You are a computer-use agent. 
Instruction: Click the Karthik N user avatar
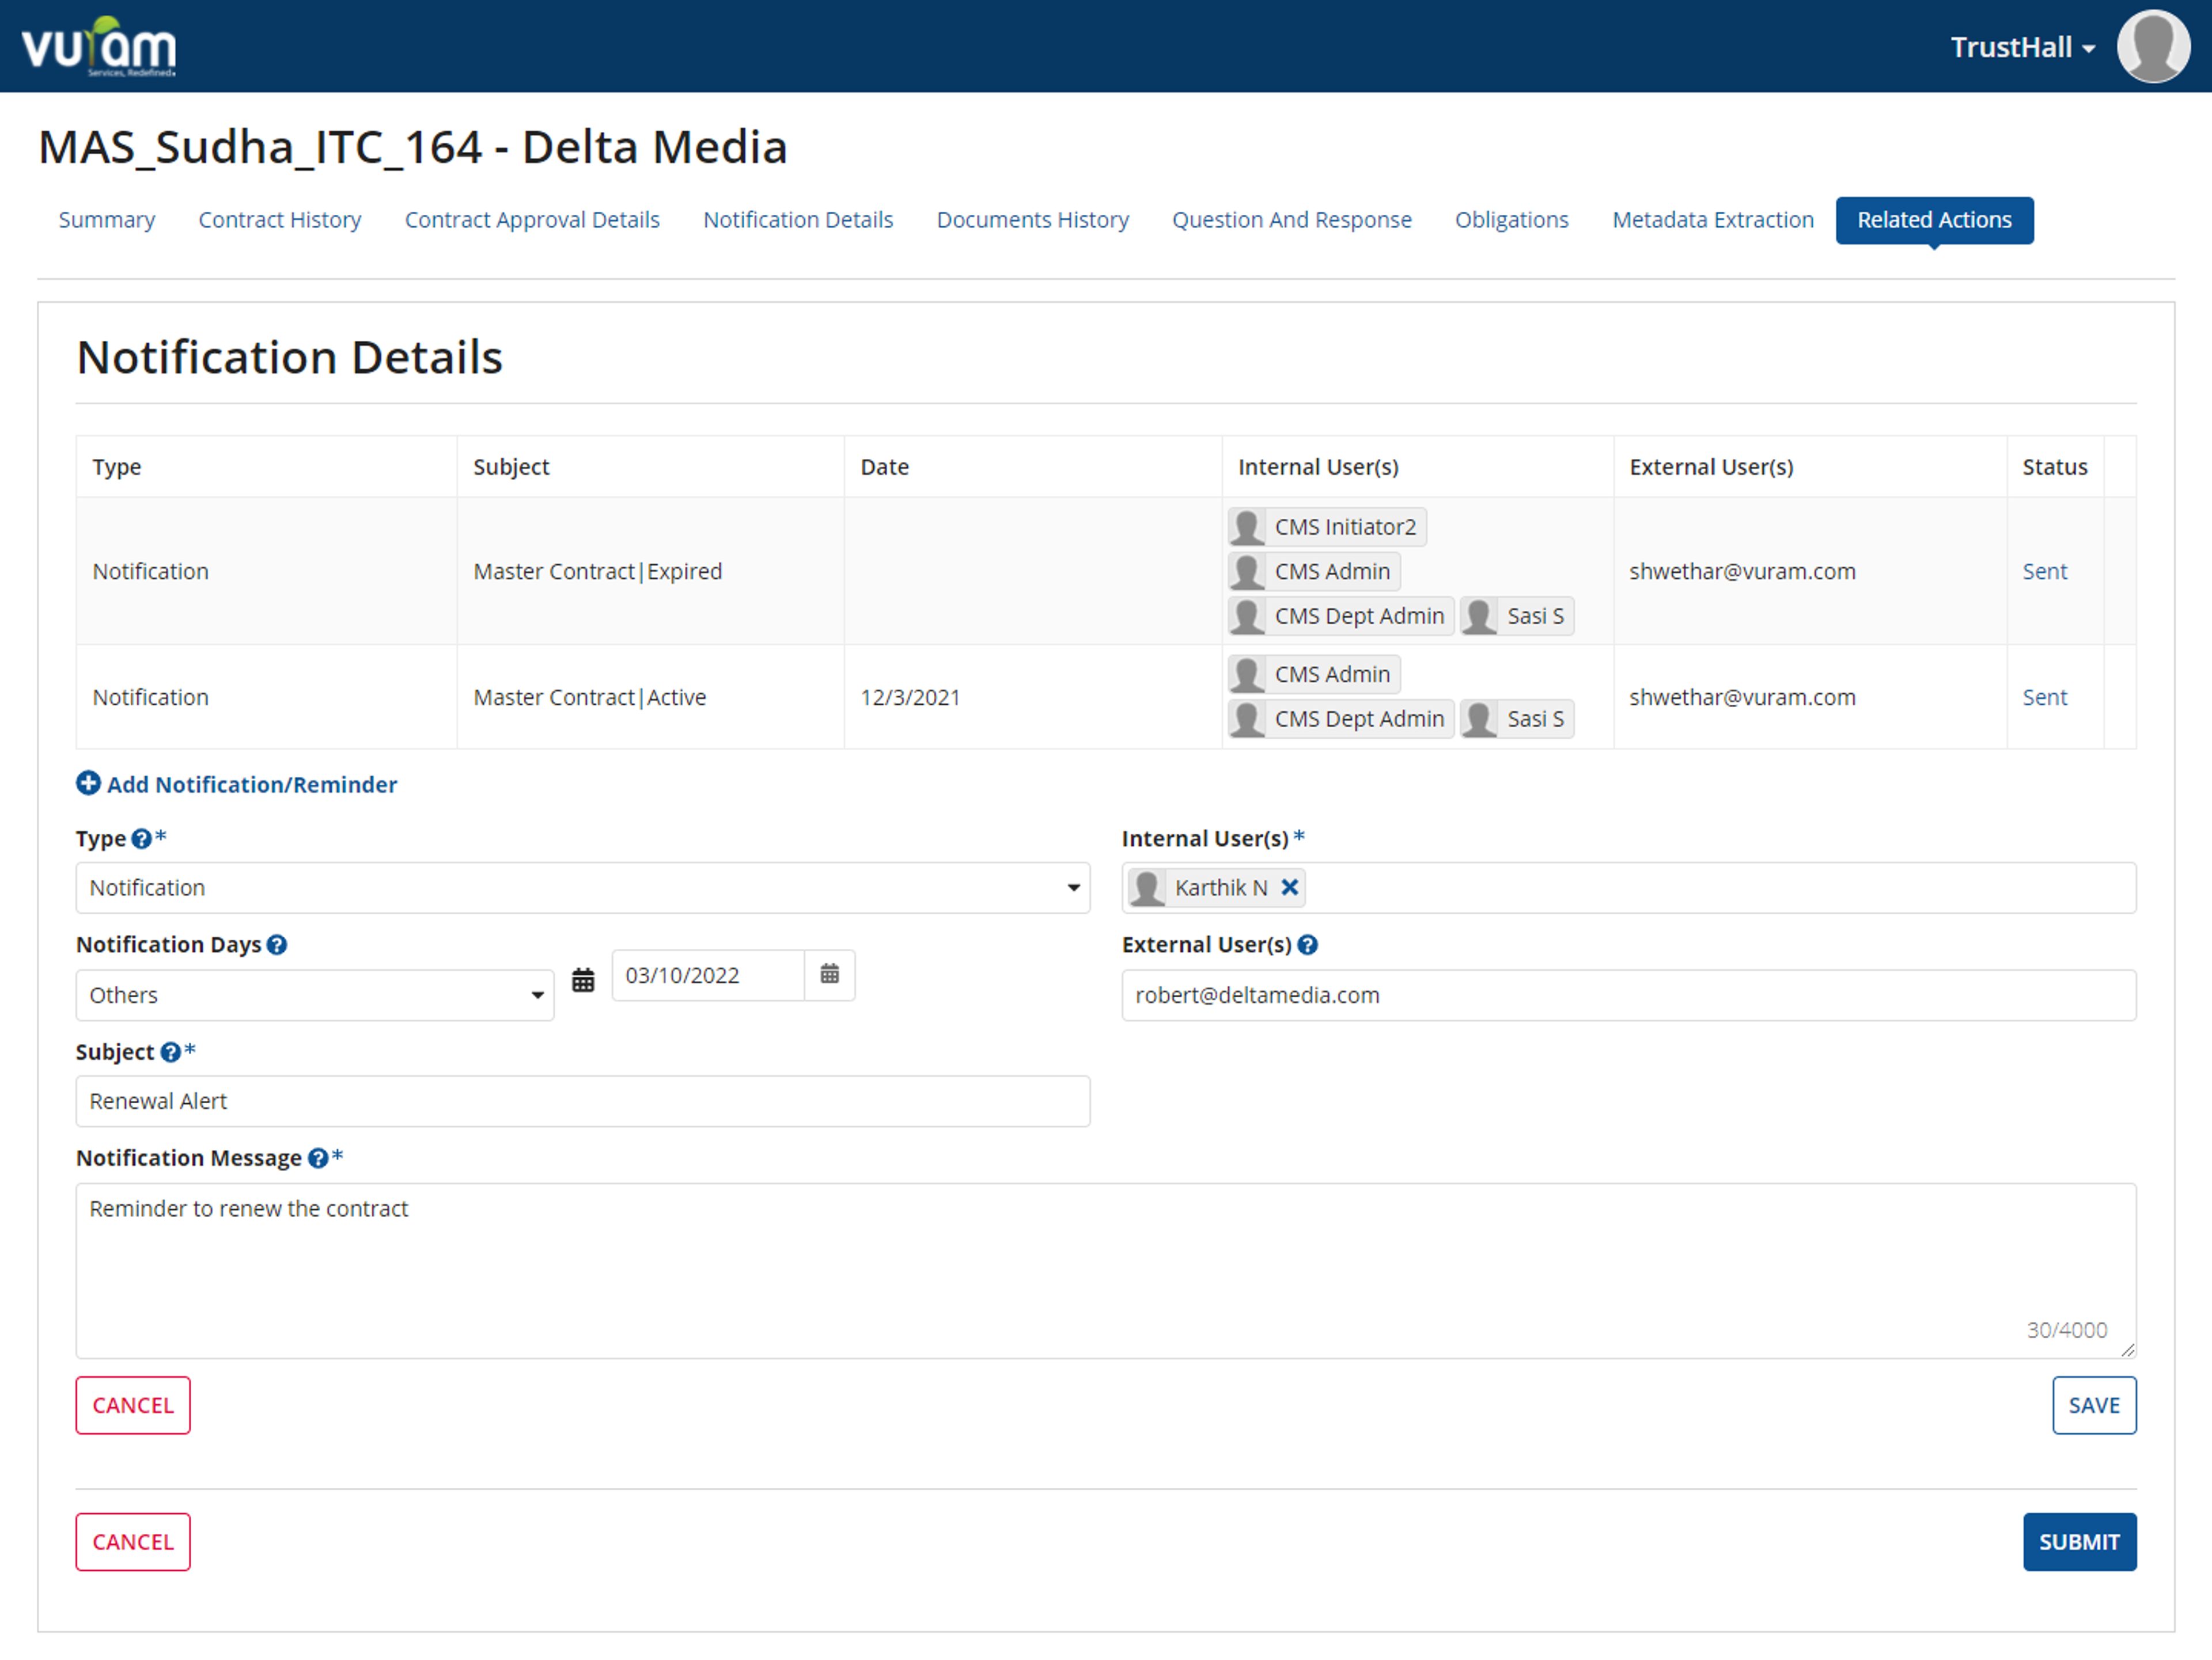point(1147,887)
